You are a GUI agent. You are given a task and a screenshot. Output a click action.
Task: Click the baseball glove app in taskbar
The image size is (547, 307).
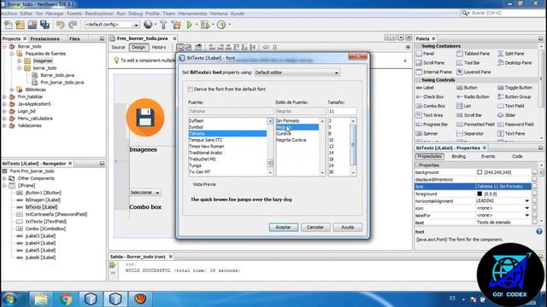coord(140,299)
